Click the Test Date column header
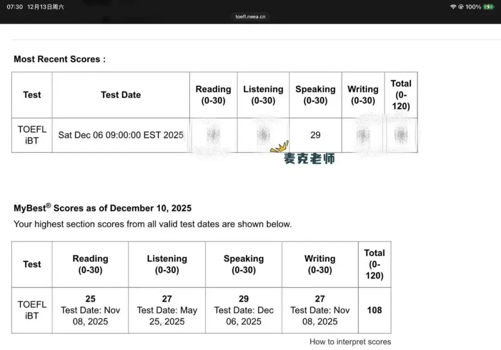Viewport: 501px width, 350px height. [121, 95]
